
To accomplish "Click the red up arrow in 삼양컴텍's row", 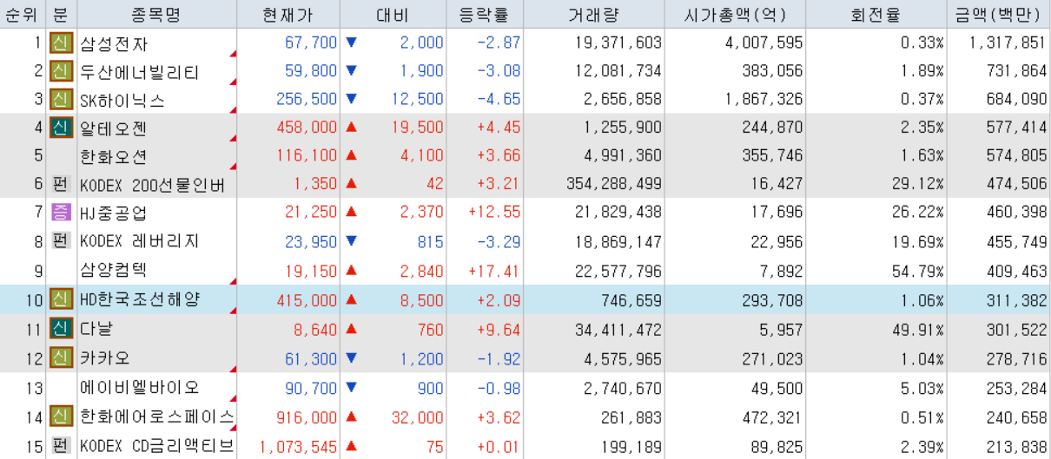I will 351,271.
